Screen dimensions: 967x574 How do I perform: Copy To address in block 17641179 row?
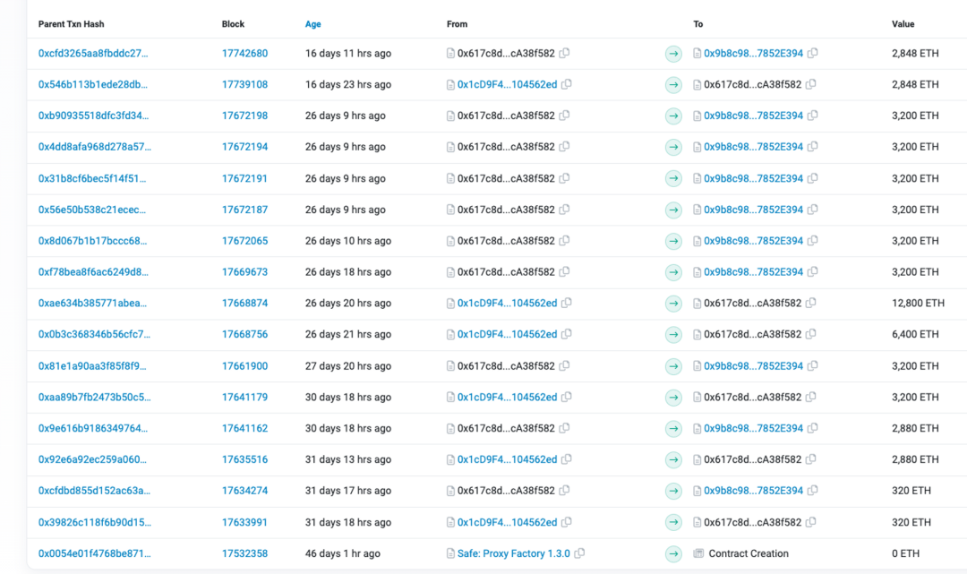click(811, 397)
